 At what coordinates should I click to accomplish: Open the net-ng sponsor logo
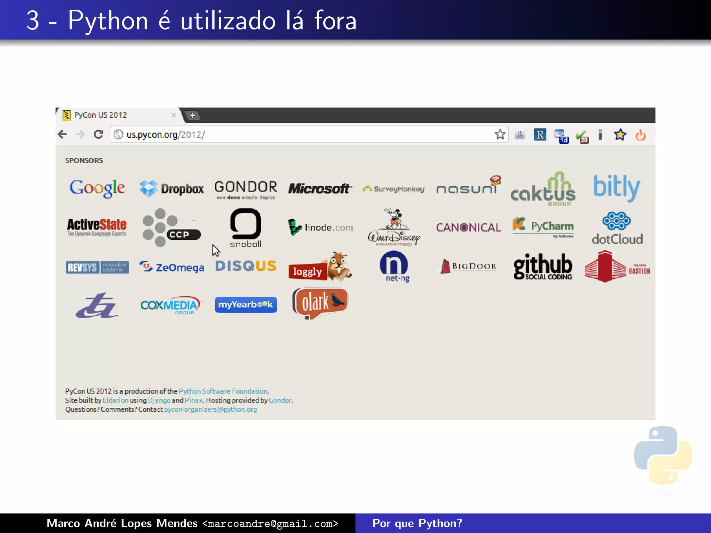394,266
